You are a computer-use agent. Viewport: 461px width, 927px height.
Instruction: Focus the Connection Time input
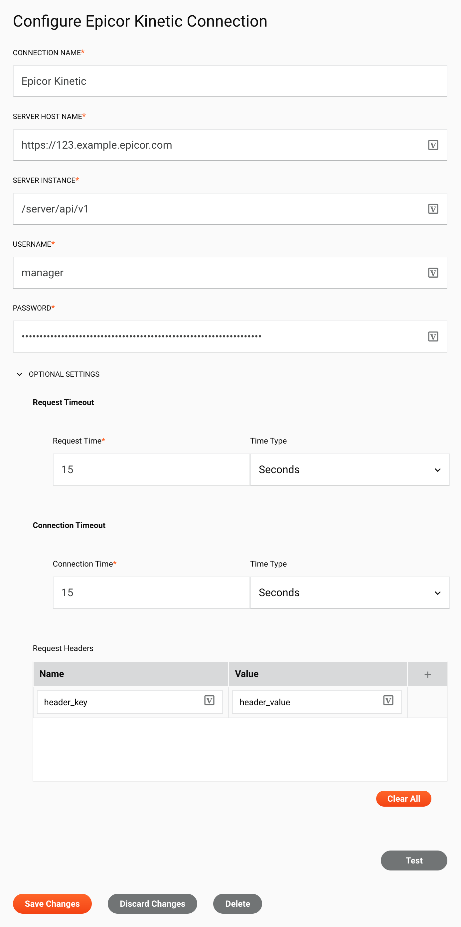(151, 592)
